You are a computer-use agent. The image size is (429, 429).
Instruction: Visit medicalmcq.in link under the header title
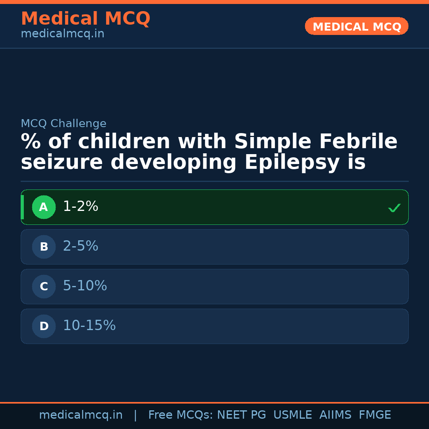pyautogui.click(x=62, y=34)
